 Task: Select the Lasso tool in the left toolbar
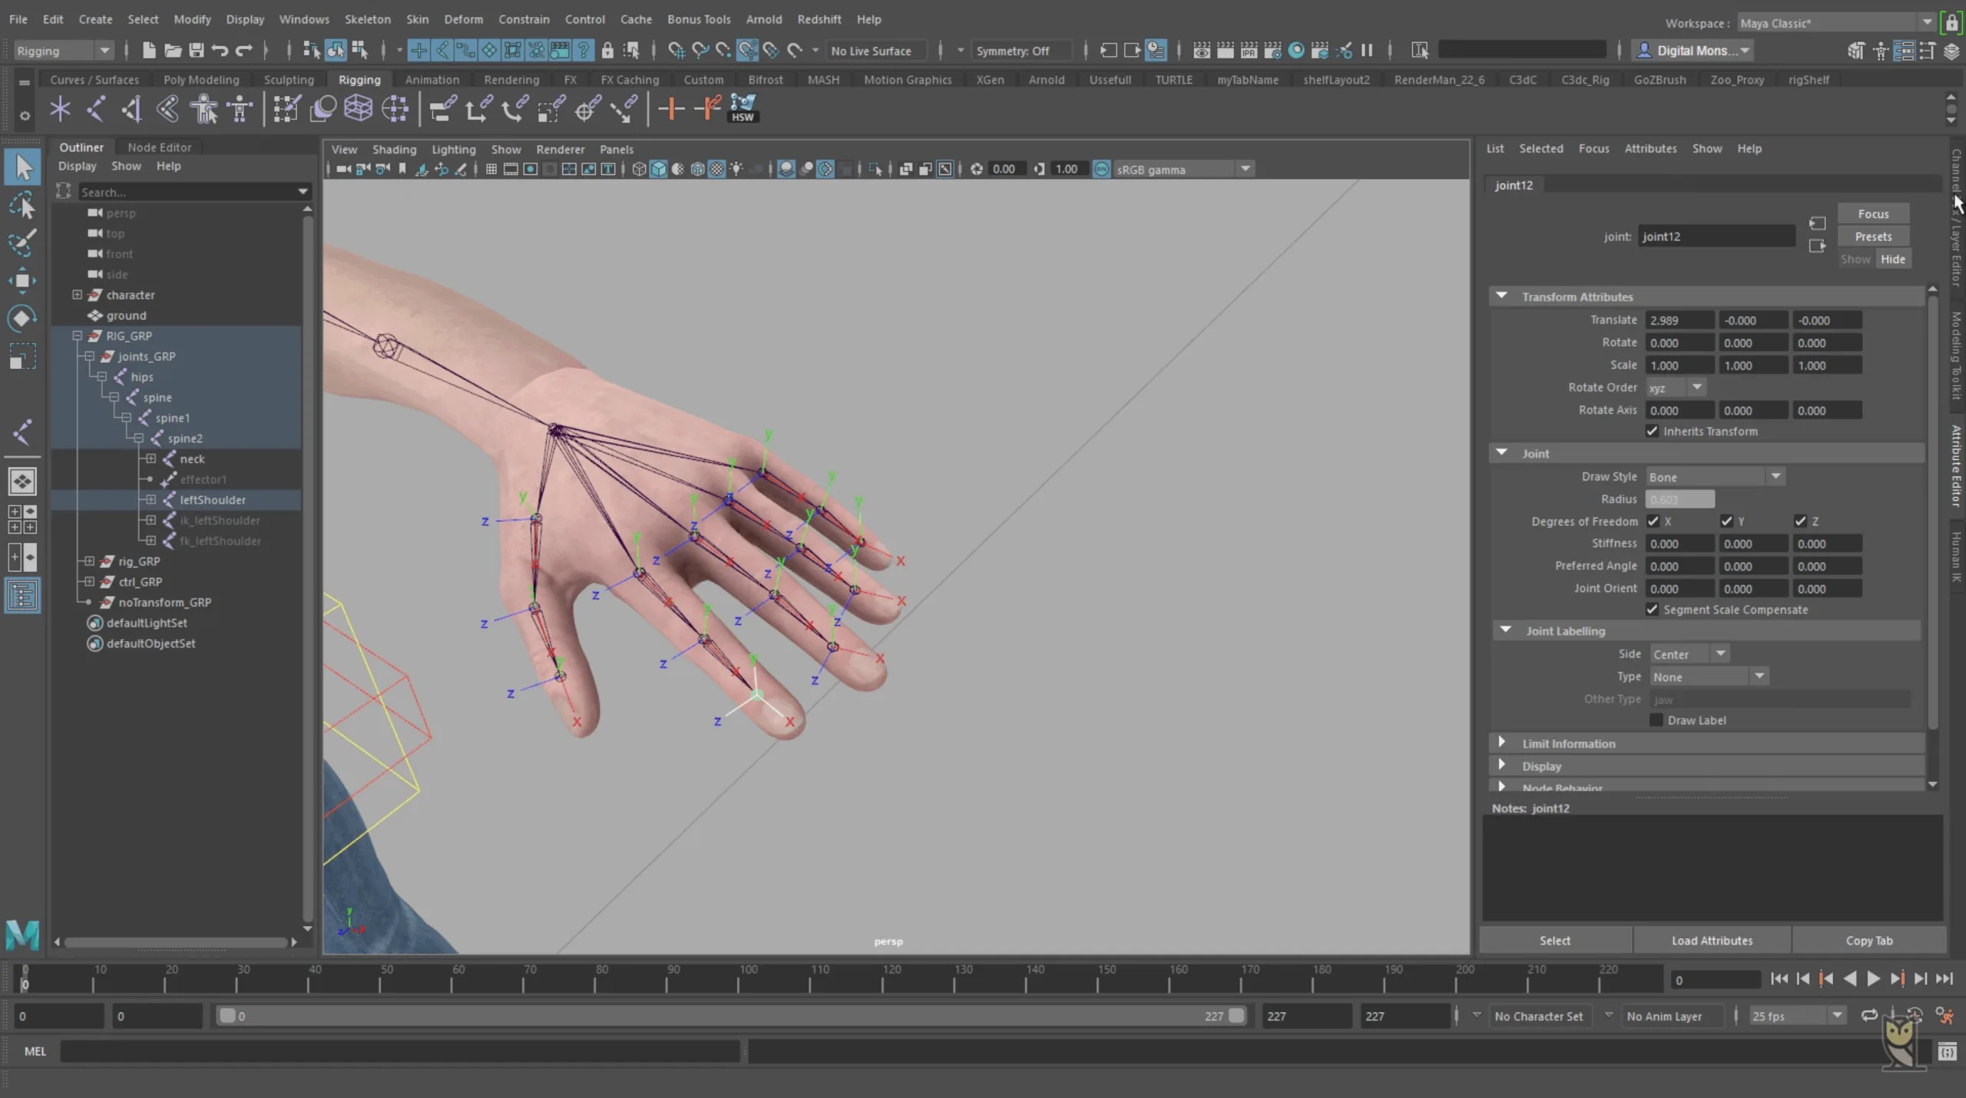tap(23, 205)
